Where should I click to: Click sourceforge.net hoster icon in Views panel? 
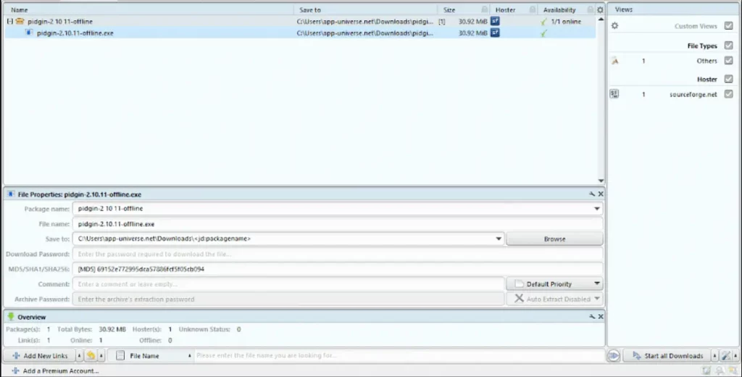point(614,94)
